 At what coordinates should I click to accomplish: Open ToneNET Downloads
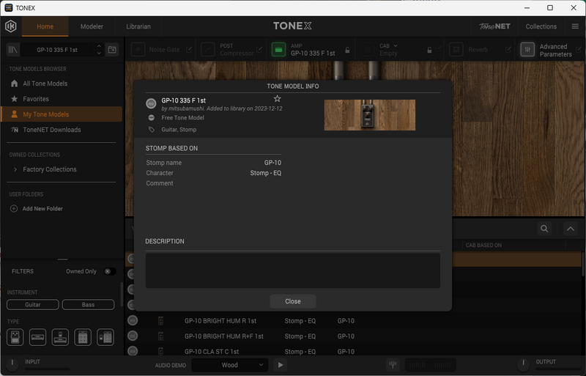[62, 130]
